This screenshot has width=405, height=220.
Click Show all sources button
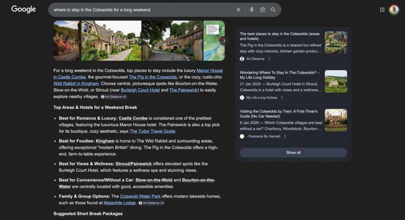[x=293, y=152]
